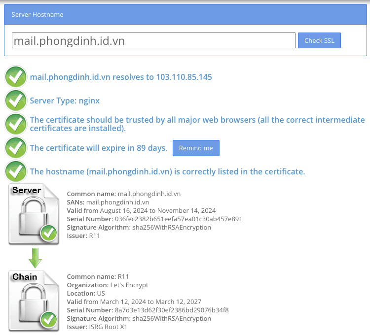This screenshot has width=370, height=336.
Task: Click server 'Common name: mail.phongdinh.id.vn' line
Action: pos(124,194)
